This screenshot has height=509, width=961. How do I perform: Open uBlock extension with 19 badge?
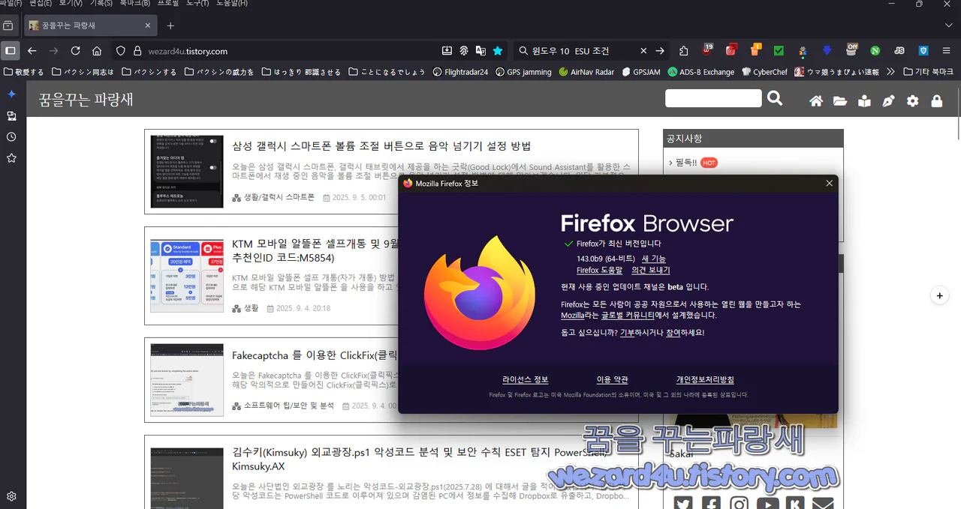point(707,50)
